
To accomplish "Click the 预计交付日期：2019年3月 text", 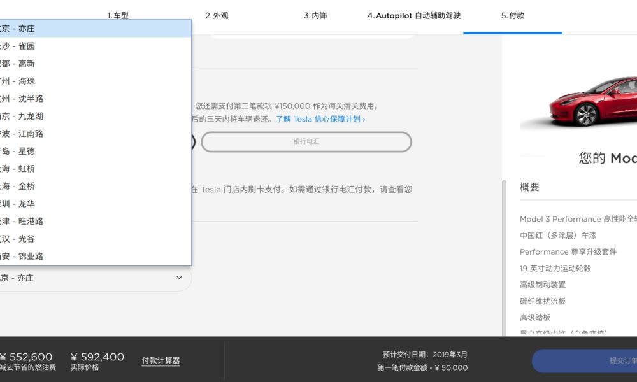I will pyautogui.click(x=425, y=355).
